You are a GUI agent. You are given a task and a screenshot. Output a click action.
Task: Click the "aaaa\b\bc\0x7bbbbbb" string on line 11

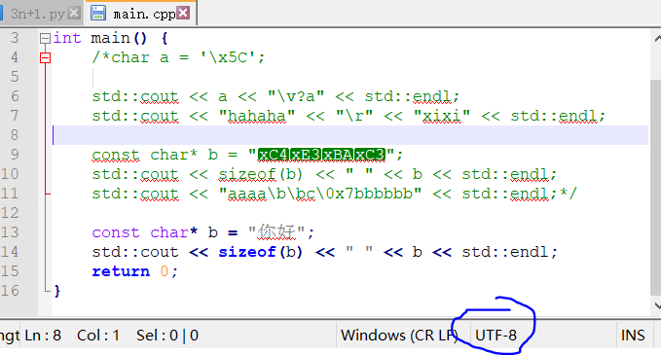(x=320, y=194)
